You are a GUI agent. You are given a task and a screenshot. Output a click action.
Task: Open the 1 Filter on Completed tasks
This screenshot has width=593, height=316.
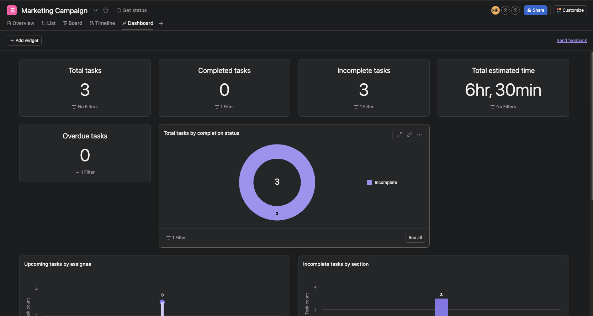click(224, 107)
